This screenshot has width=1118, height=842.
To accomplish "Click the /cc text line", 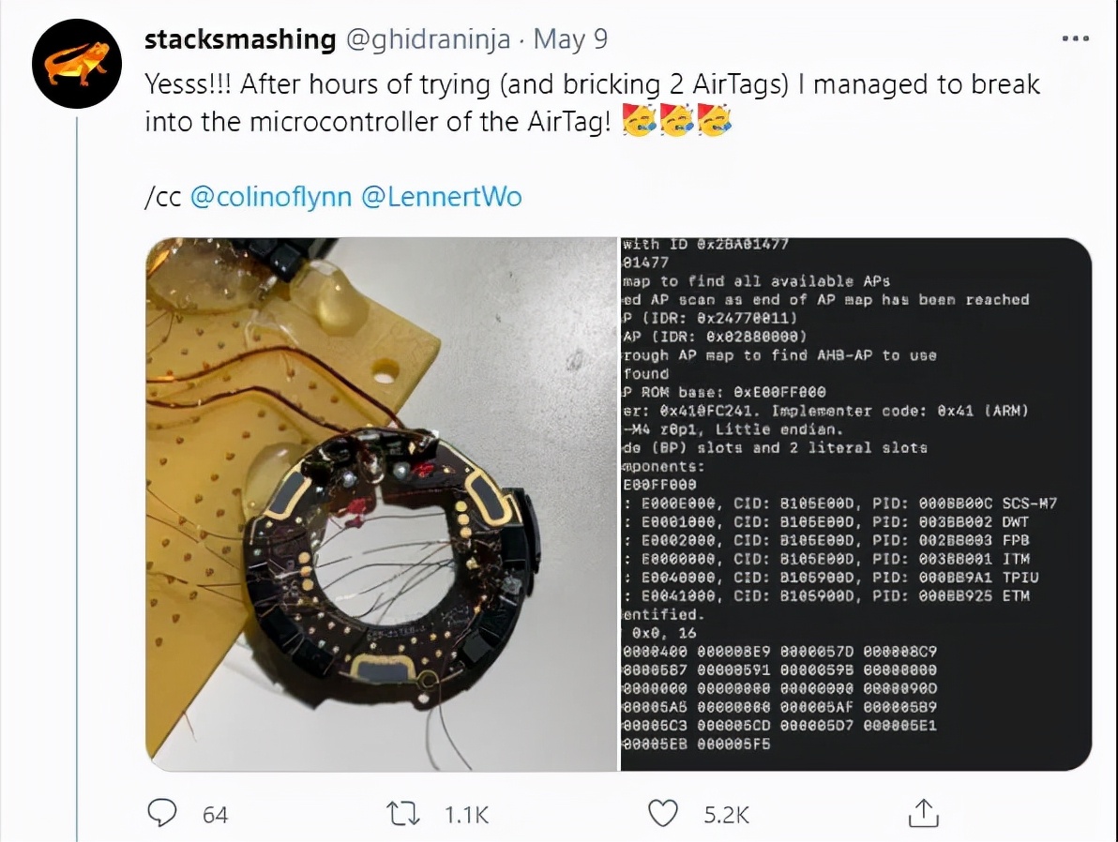I will (333, 197).
